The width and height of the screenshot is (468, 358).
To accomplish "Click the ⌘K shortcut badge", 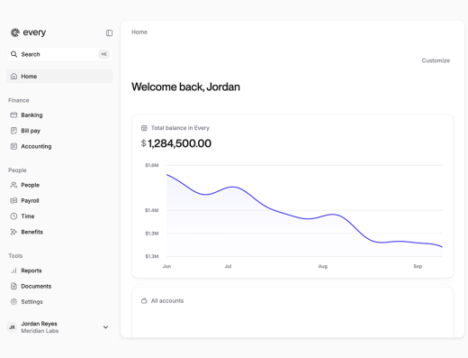I will tap(104, 54).
